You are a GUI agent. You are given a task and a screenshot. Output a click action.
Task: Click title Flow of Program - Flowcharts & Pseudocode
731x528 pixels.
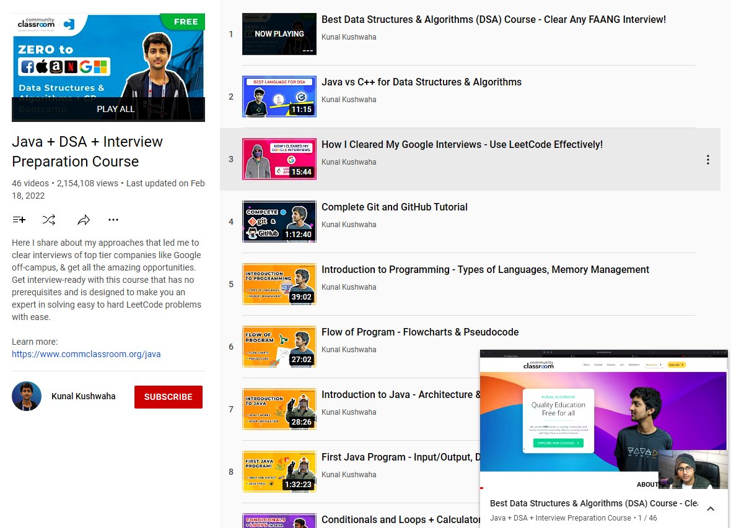[x=420, y=332]
